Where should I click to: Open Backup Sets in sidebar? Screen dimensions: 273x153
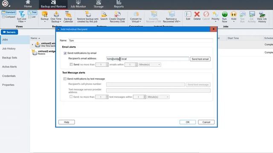click(x=15, y=58)
